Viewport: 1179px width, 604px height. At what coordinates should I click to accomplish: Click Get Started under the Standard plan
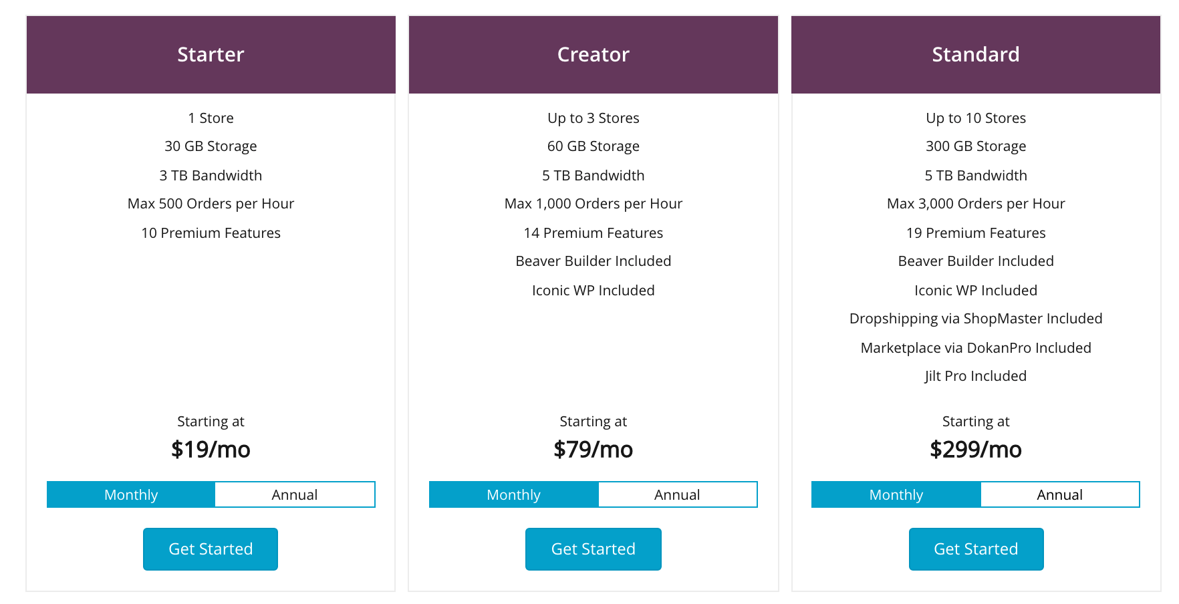tap(976, 549)
